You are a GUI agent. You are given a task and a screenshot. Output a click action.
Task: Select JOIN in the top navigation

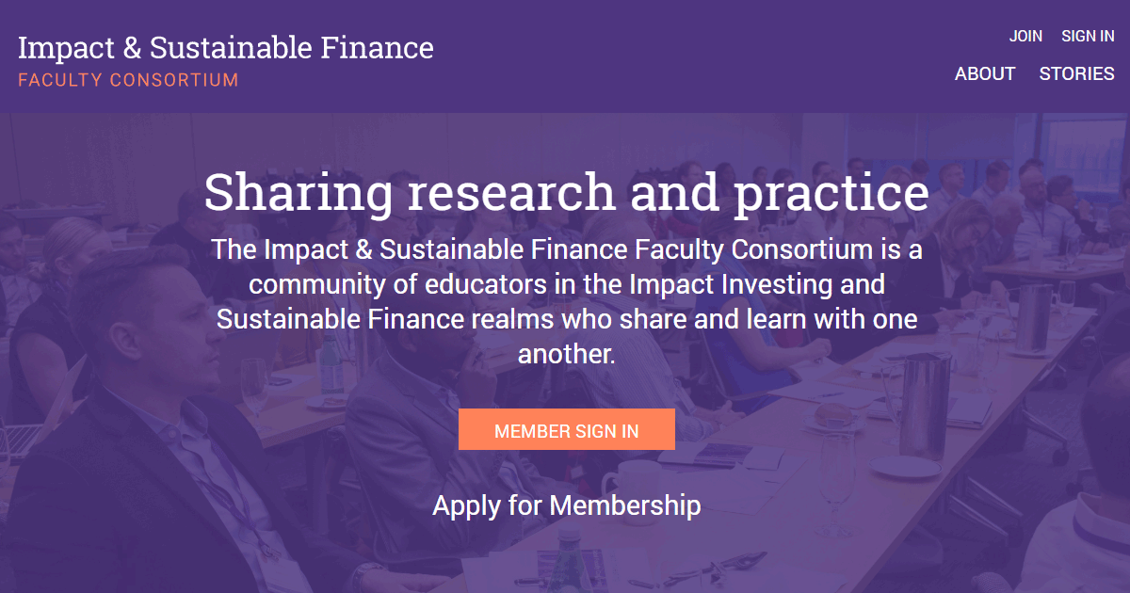coord(1025,36)
